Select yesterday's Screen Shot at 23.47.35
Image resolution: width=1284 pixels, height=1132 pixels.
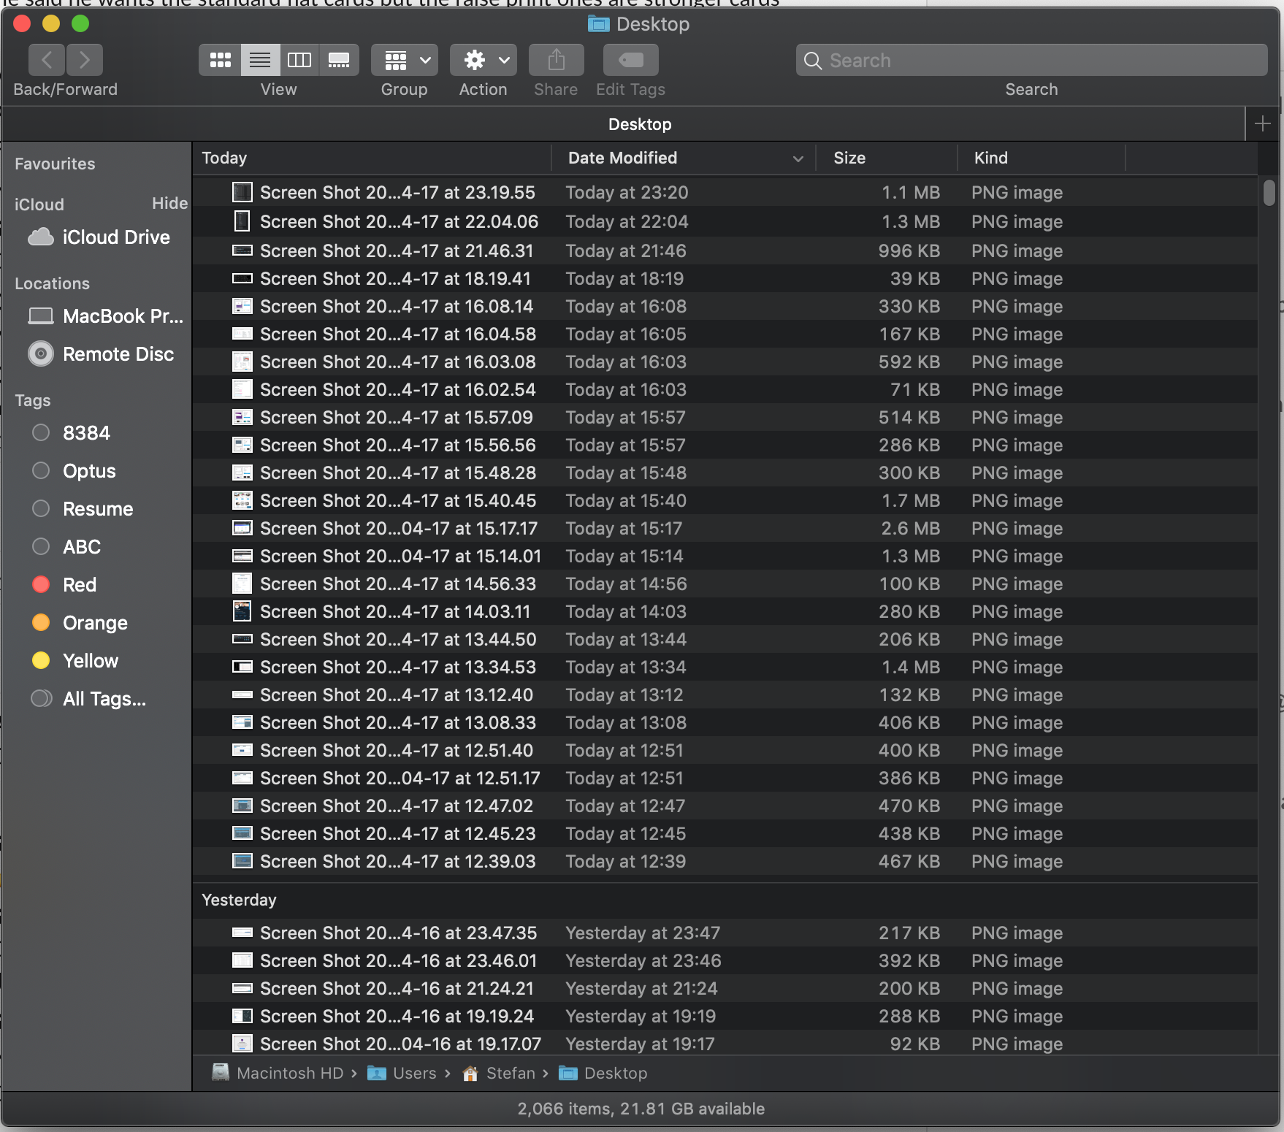[725, 933]
